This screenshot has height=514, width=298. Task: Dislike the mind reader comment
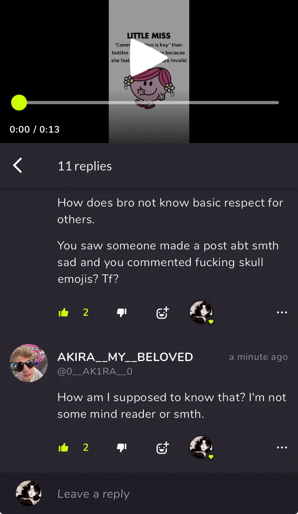pos(122,448)
